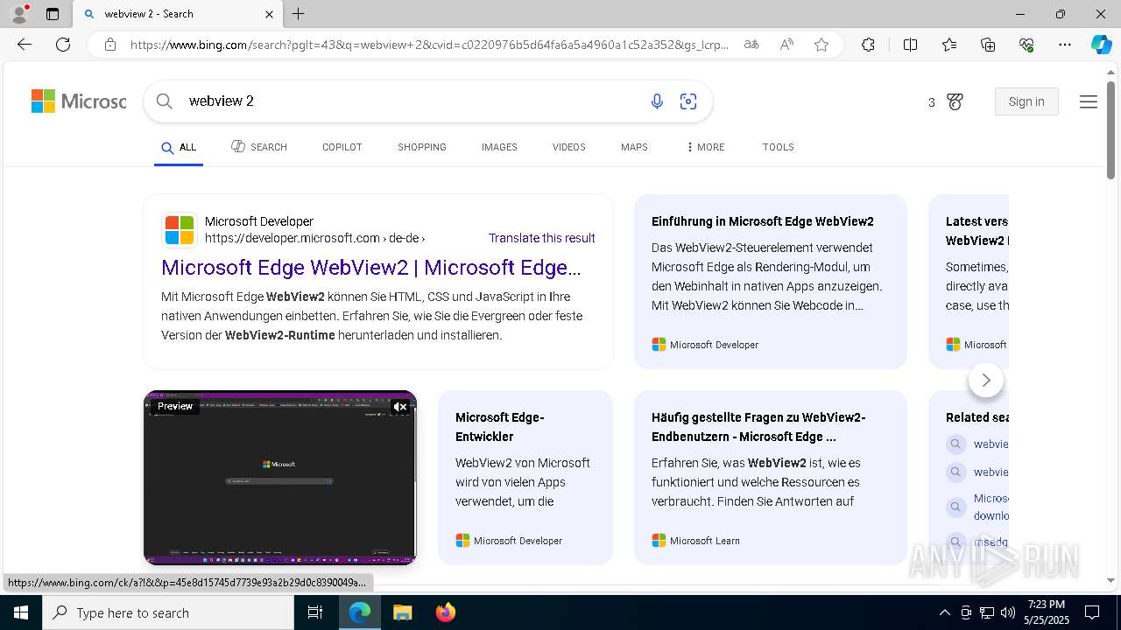1121x630 pixels.
Task: Refresh the page with the reload icon
Action: [63, 45]
